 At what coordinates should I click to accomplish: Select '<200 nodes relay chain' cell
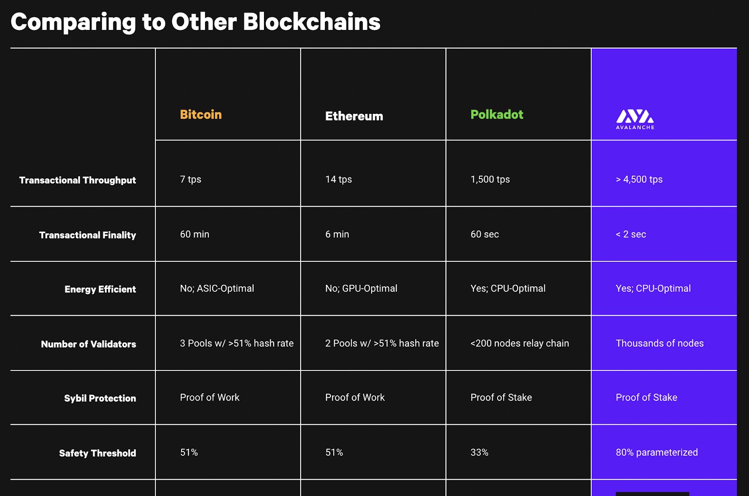tap(520, 343)
